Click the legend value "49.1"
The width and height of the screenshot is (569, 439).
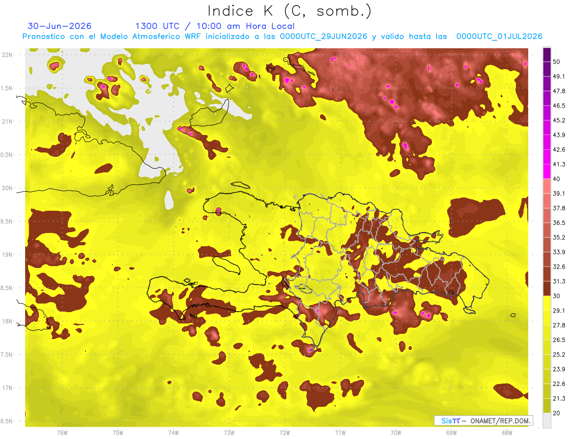pos(559,76)
